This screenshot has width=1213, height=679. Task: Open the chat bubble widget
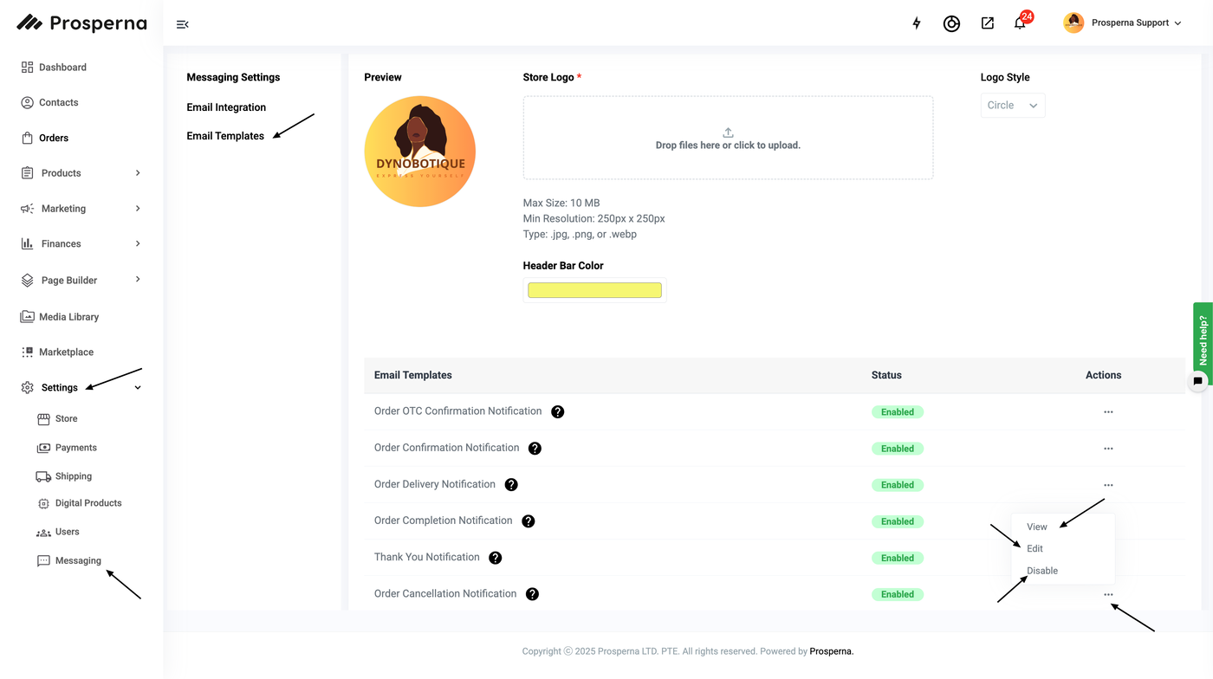[x=1198, y=380]
